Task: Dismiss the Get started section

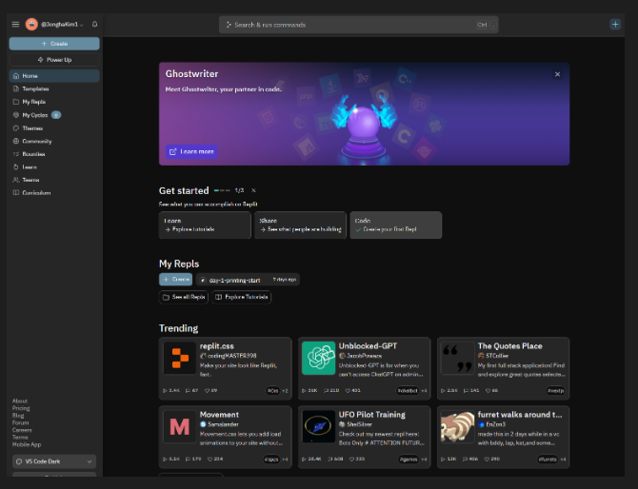Action: (x=253, y=190)
